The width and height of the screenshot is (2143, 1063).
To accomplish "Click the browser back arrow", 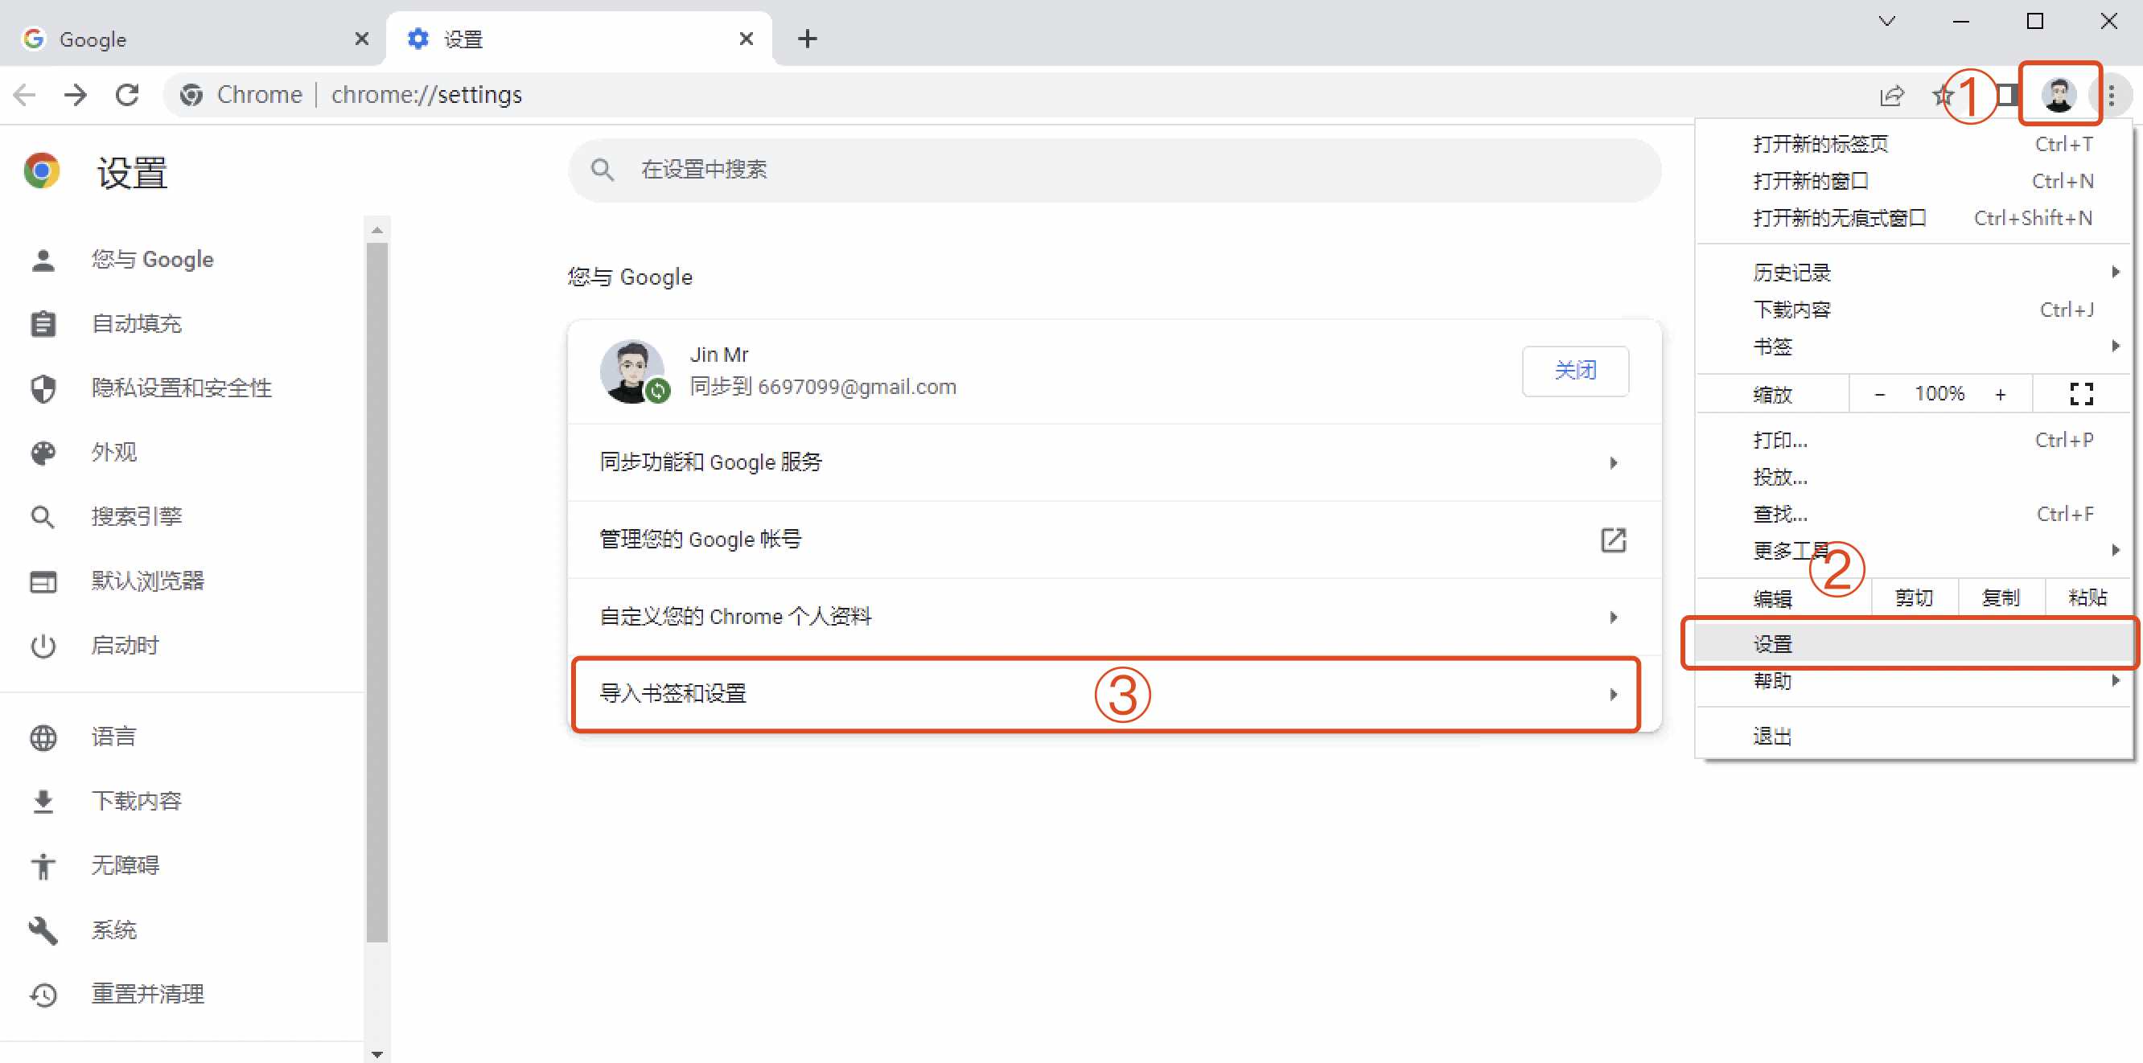I will click(25, 95).
